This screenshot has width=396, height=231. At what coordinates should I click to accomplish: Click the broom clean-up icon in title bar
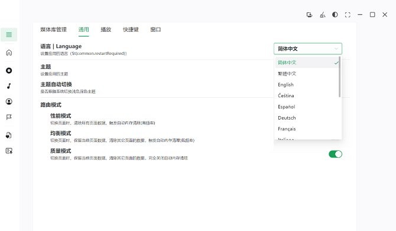tap(323, 15)
